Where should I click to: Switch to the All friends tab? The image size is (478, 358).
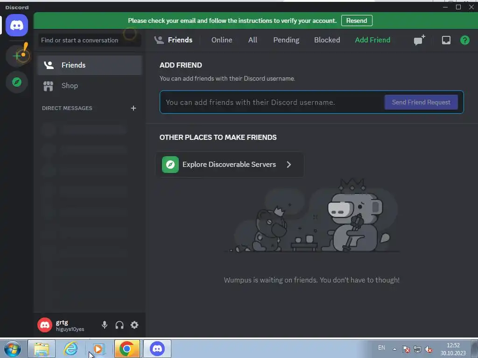click(253, 40)
